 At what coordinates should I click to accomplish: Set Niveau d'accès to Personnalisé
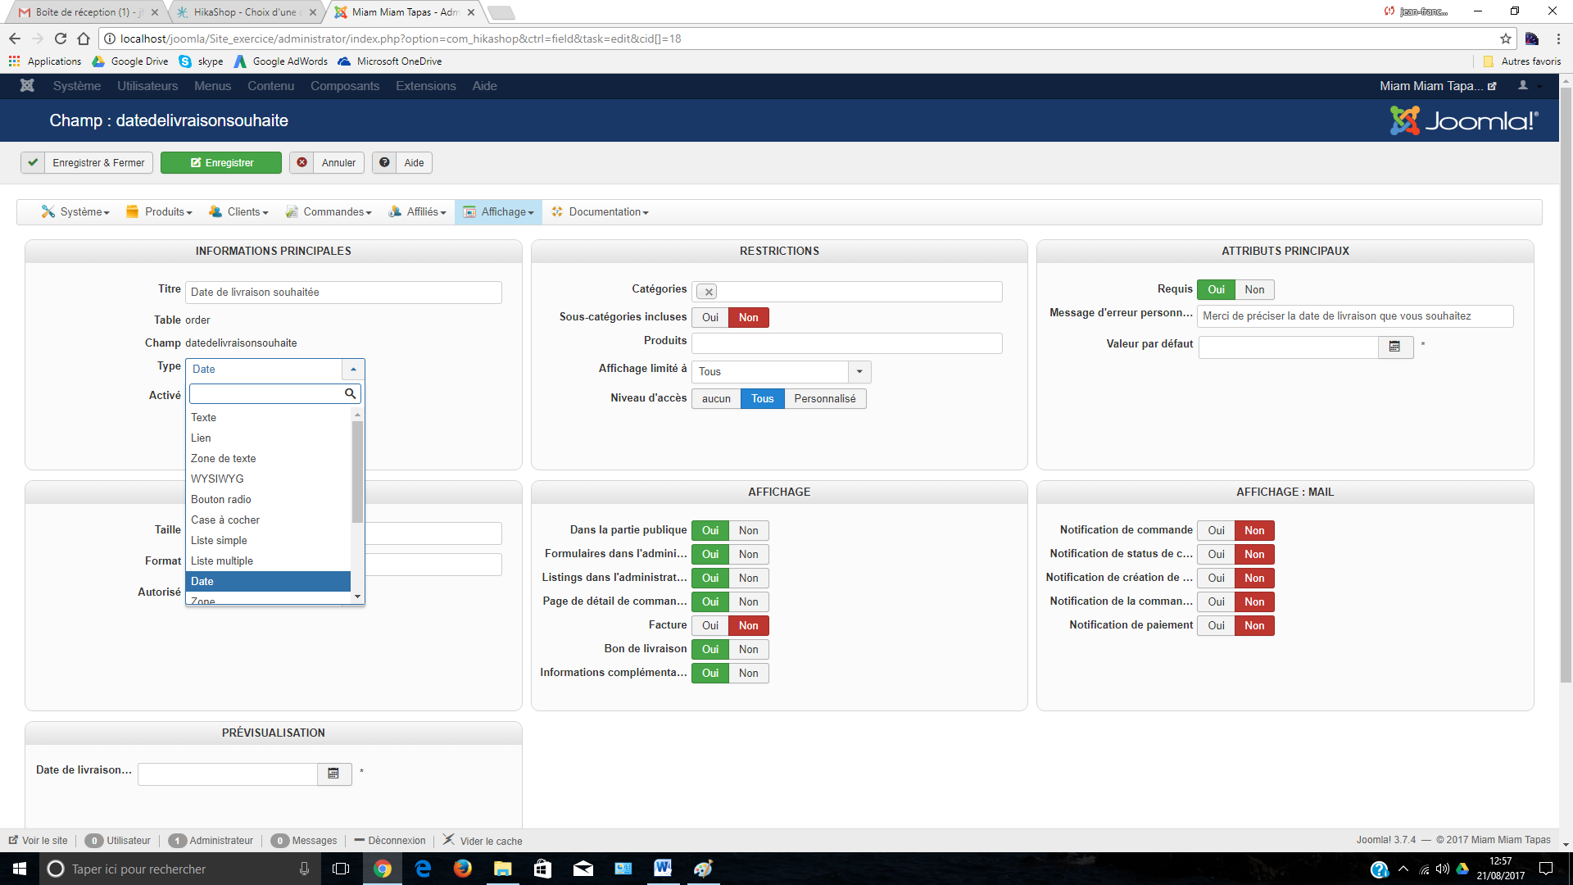824,399
